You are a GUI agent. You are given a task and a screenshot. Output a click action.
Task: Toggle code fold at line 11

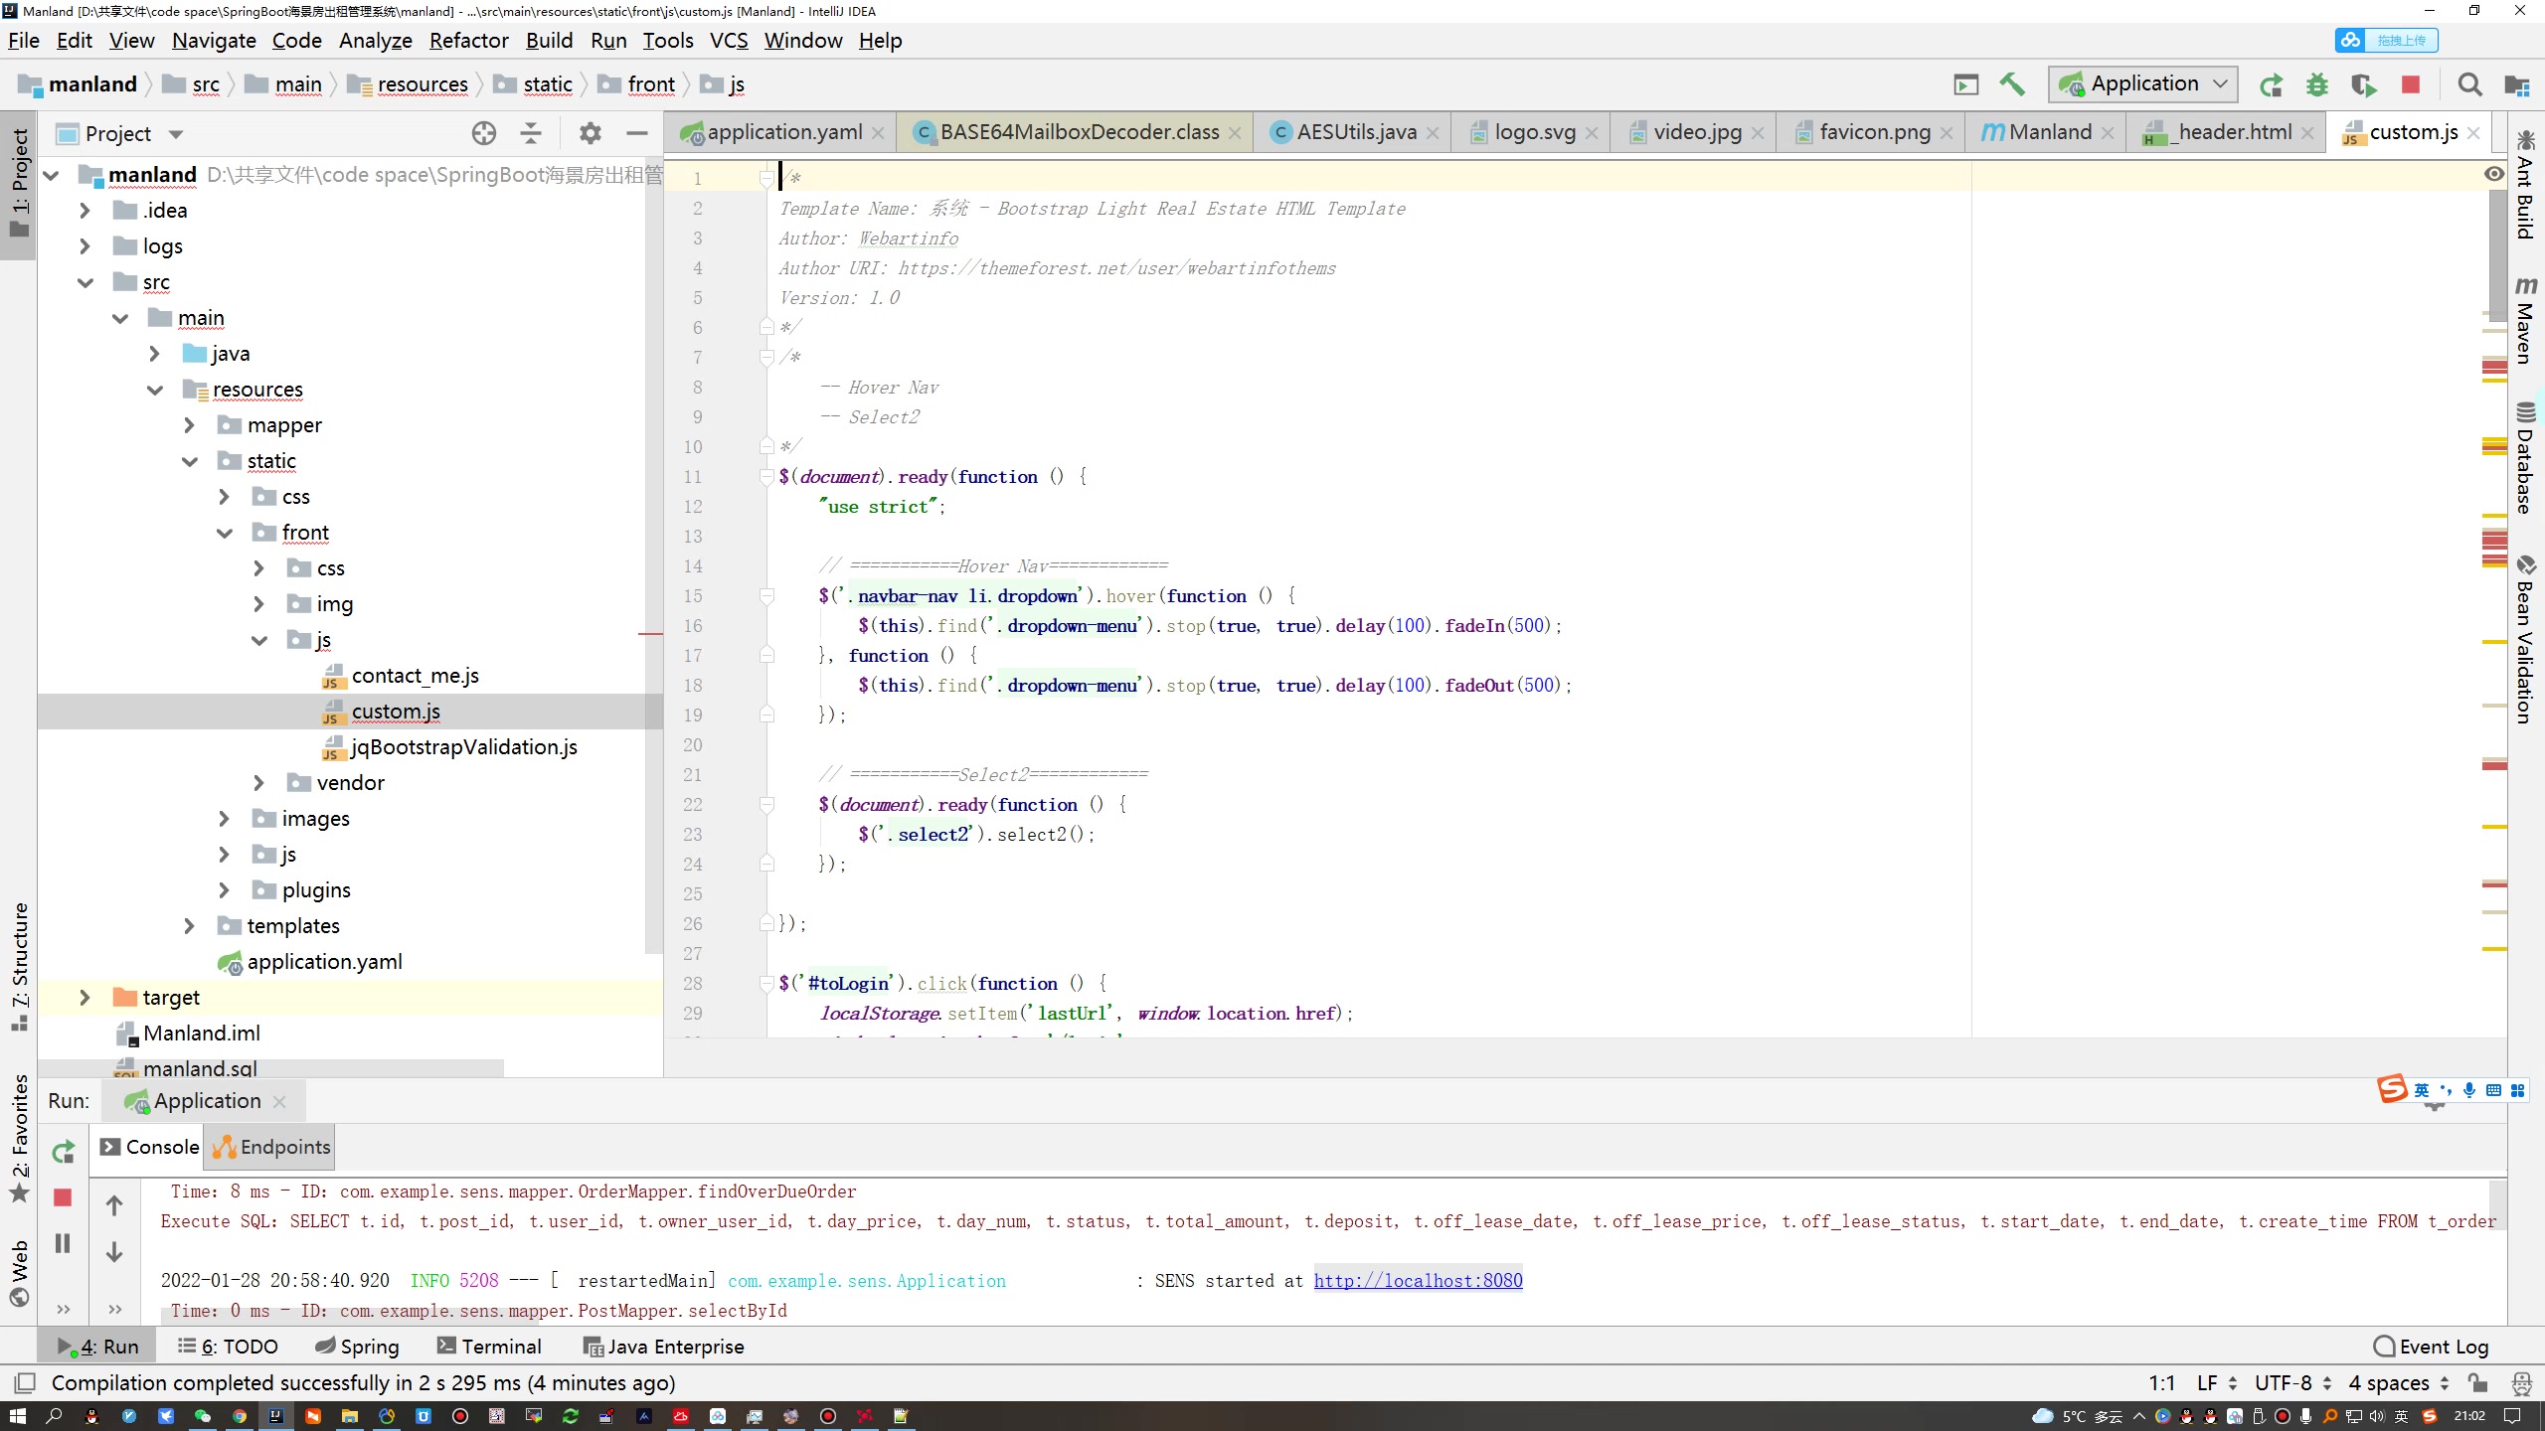[x=766, y=477]
